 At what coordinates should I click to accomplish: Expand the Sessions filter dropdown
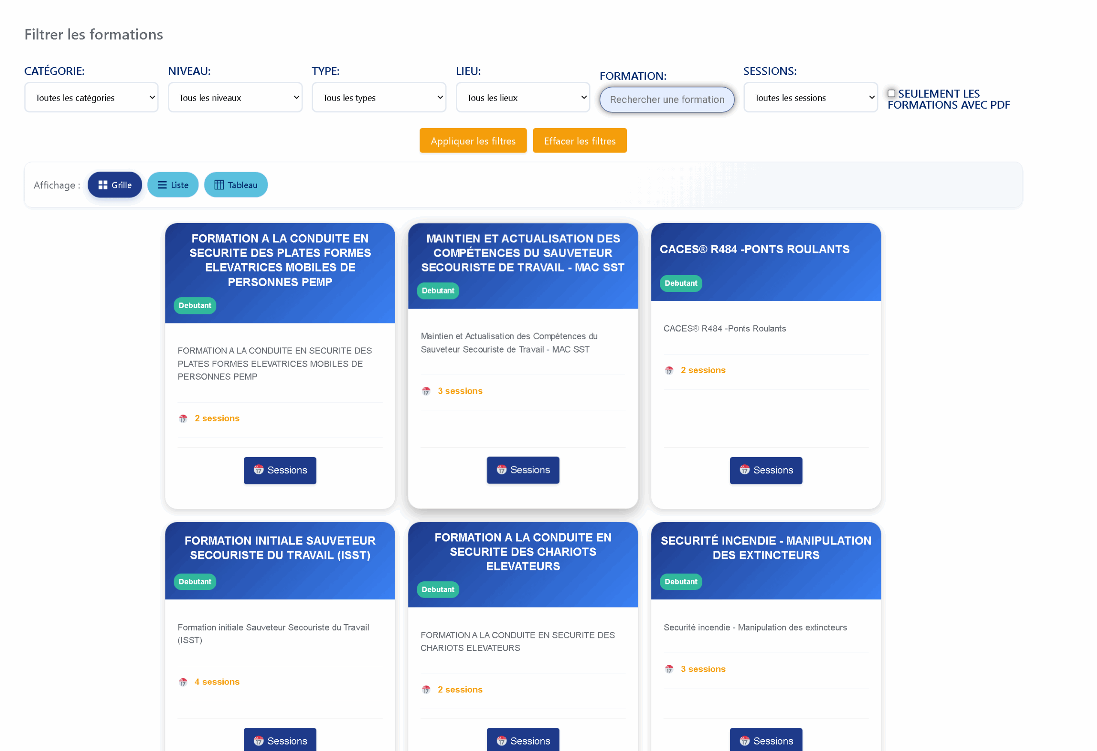pos(810,98)
